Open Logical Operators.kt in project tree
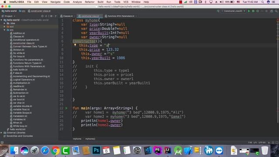 pyautogui.click(x=24, y=80)
